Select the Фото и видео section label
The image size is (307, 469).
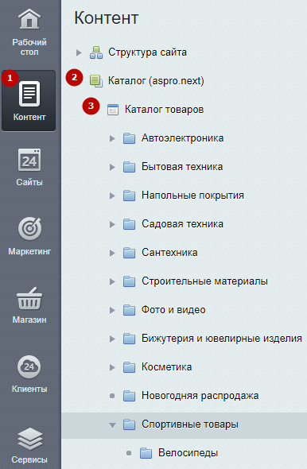173,309
